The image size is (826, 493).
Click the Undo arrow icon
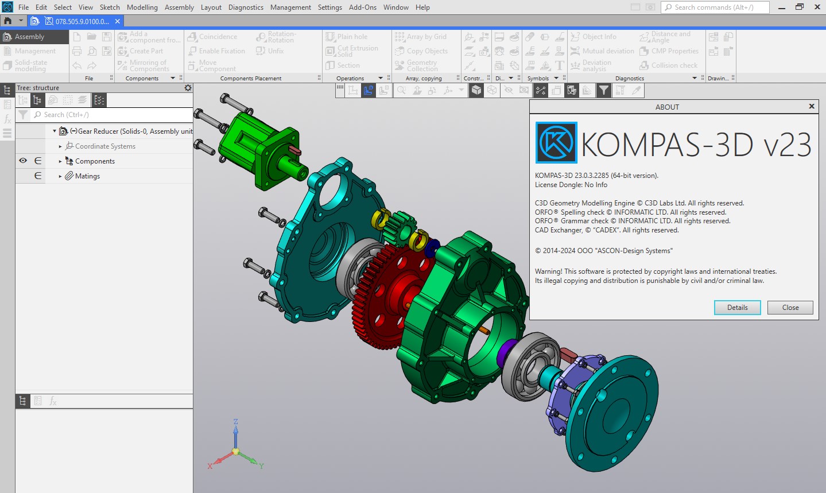pos(77,65)
